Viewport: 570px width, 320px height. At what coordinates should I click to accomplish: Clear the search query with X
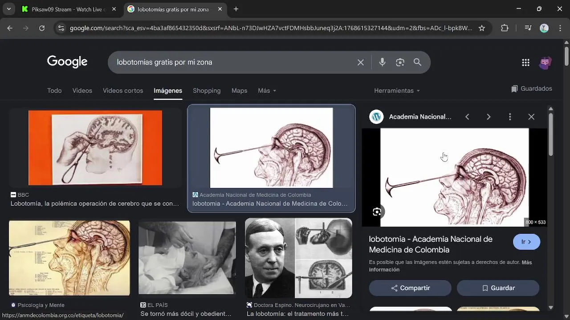(x=361, y=62)
